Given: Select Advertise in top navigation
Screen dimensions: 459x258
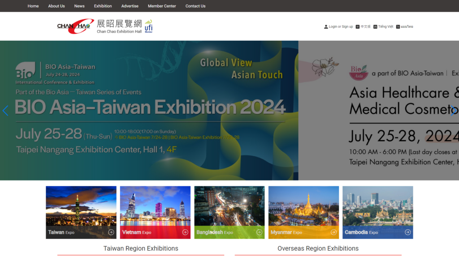Looking at the screenshot, I should (130, 6).
